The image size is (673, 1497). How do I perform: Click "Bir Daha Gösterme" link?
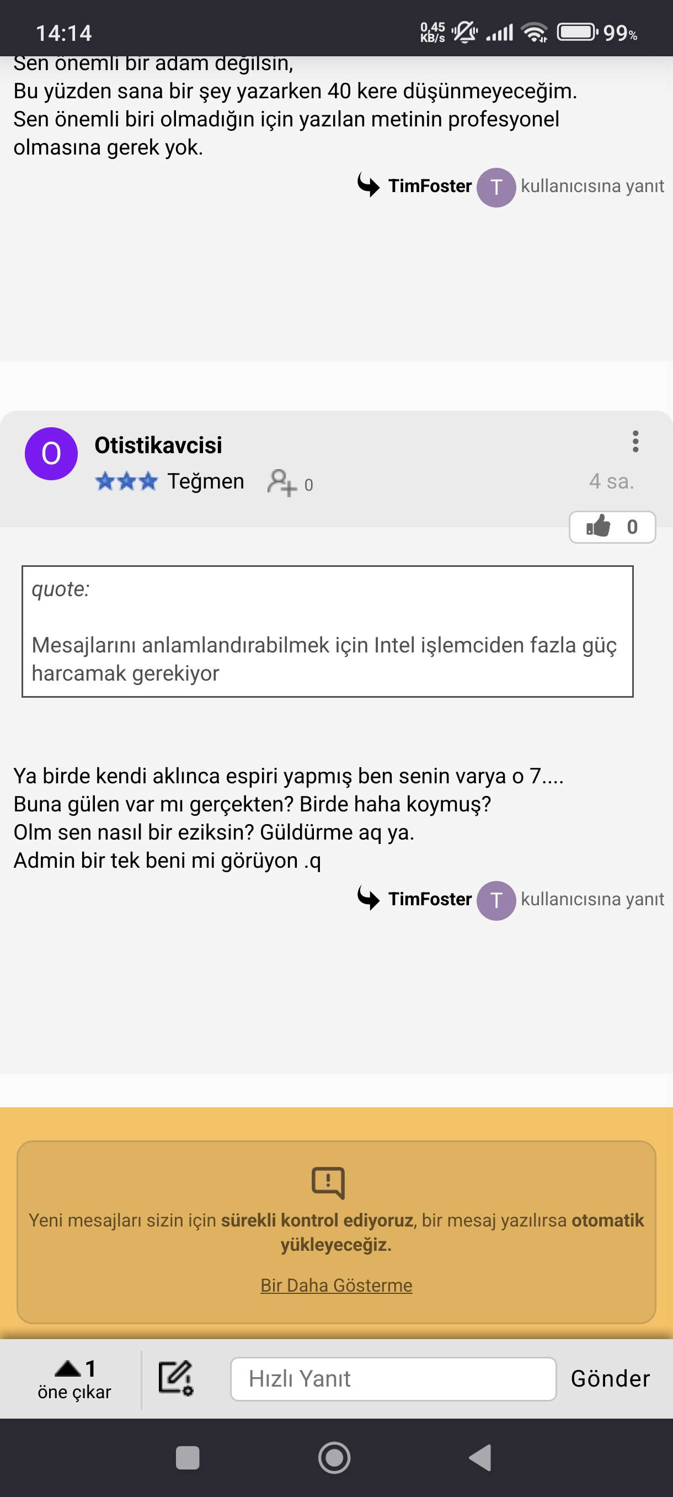click(x=336, y=1285)
